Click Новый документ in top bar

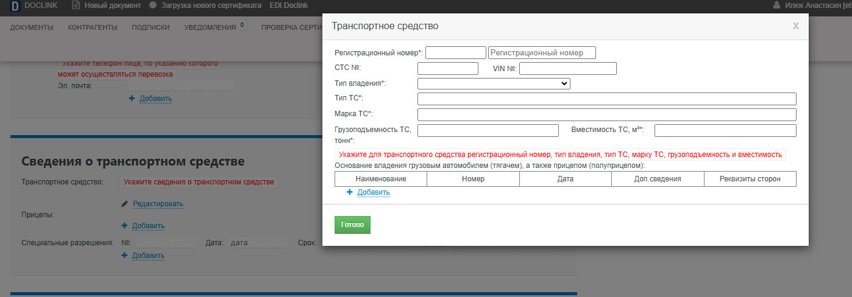(113, 5)
